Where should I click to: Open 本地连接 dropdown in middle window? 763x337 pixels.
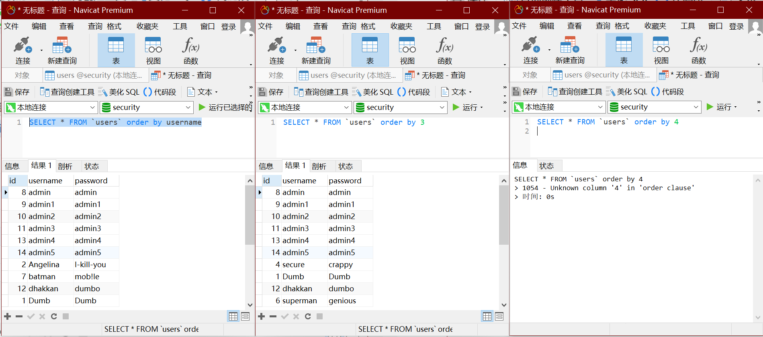[305, 108]
